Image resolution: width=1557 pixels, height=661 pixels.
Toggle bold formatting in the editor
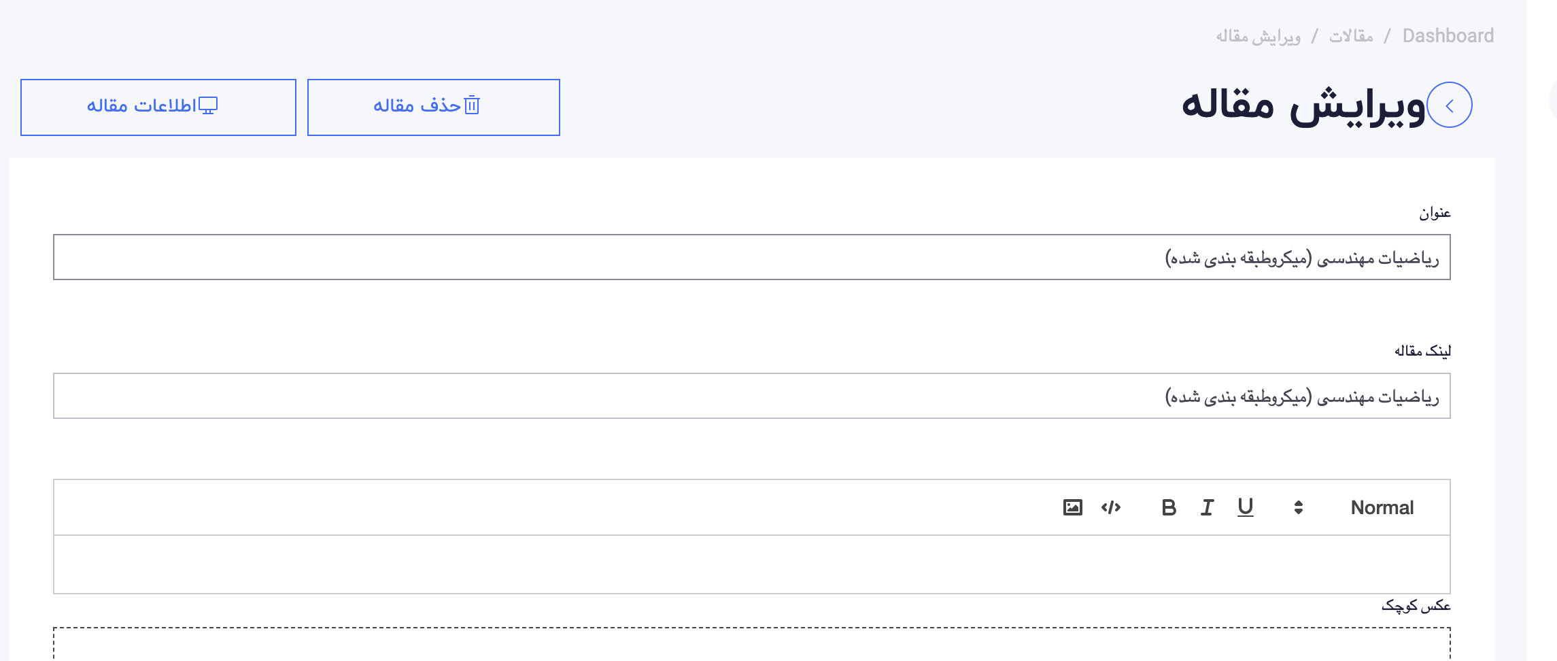(1169, 507)
